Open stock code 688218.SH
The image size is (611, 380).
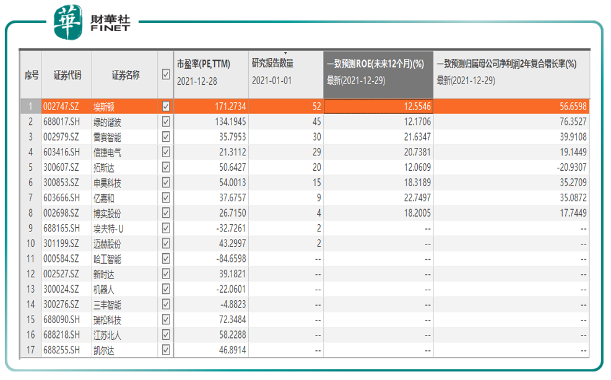pos(61,335)
